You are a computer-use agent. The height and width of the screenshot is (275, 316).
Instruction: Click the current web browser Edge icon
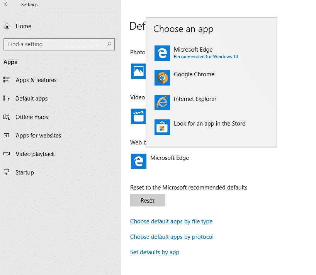(139, 161)
